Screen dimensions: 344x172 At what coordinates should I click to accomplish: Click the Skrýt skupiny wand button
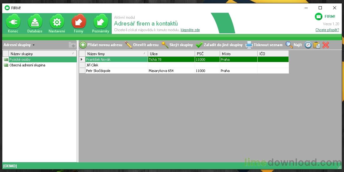(177, 45)
